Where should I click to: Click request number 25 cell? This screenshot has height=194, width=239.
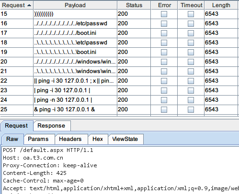16,109
